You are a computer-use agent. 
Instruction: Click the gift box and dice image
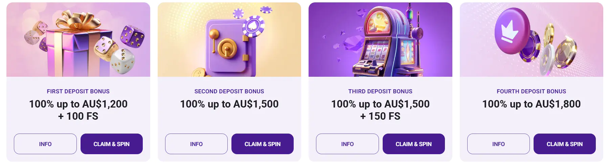78,40
